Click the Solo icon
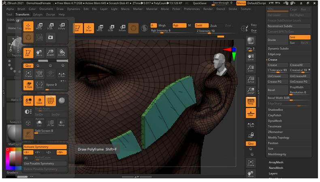320x182 pixels. (39, 123)
